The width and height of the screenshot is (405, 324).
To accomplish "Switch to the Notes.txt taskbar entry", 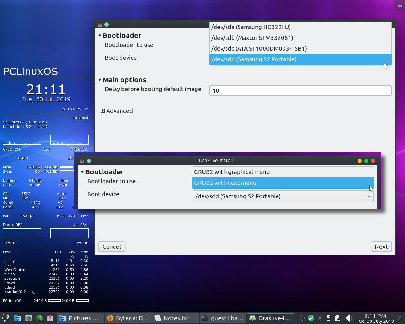I will point(176,318).
